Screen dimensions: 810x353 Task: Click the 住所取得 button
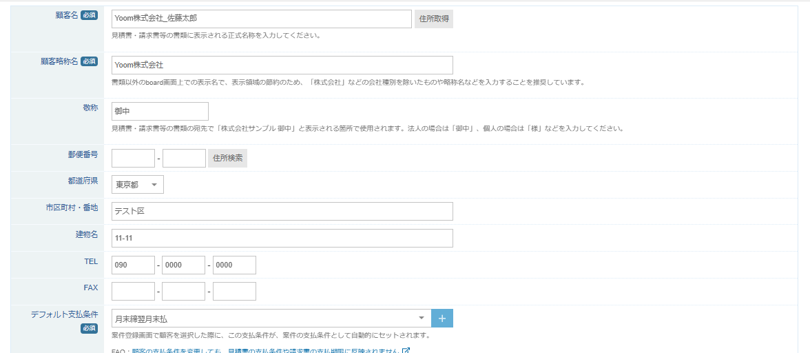[434, 19]
